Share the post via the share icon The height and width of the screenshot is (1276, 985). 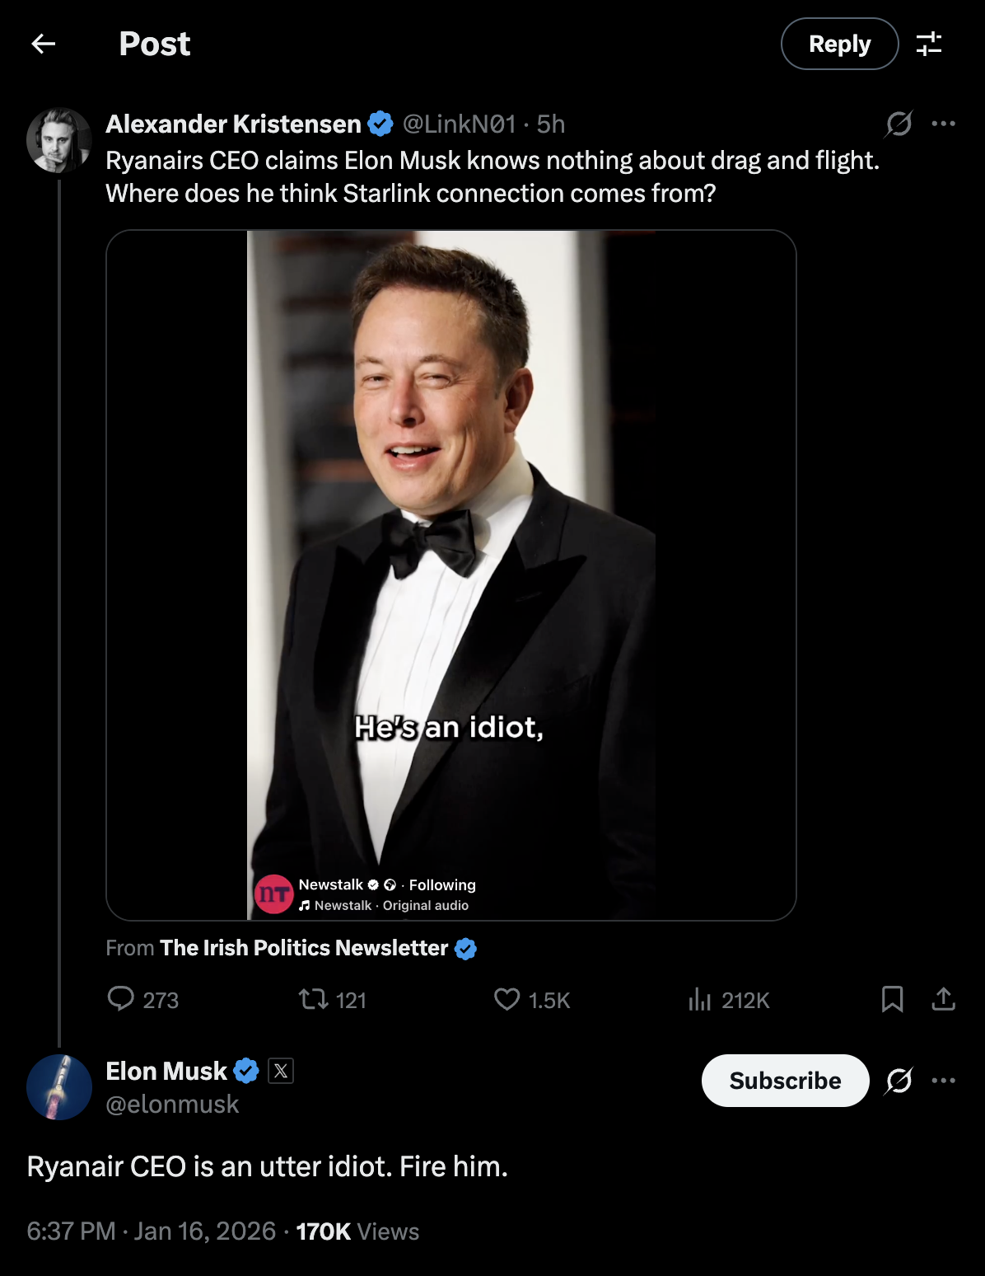click(943, 1001)
